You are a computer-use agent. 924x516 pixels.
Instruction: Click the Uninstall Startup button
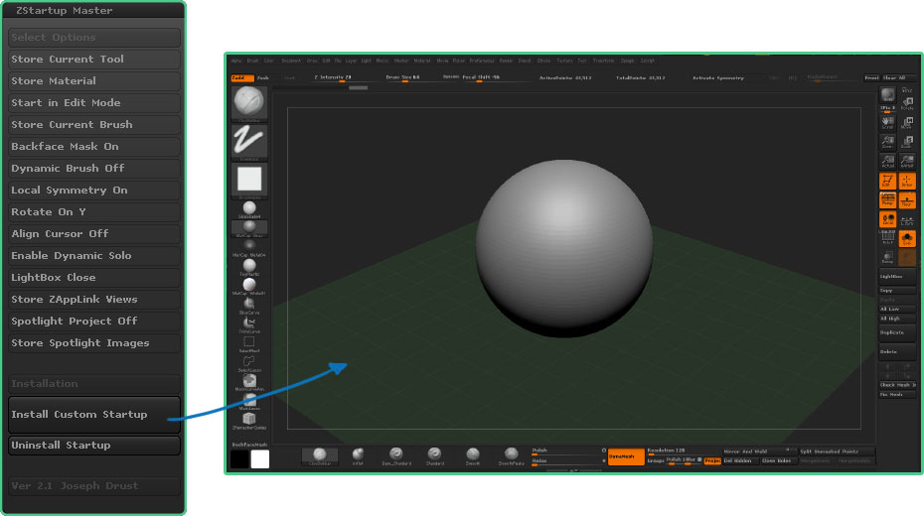pos(94,446)
